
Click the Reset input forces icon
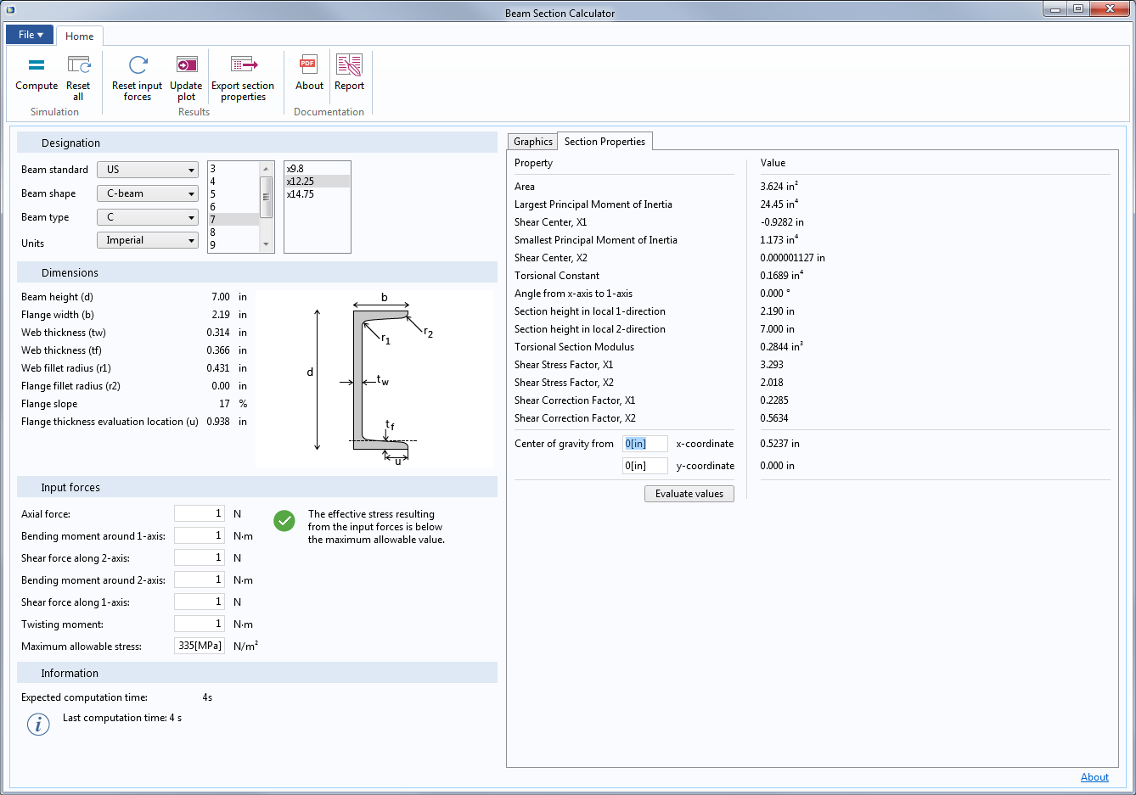pyautogui.click(x=138, y=65)
